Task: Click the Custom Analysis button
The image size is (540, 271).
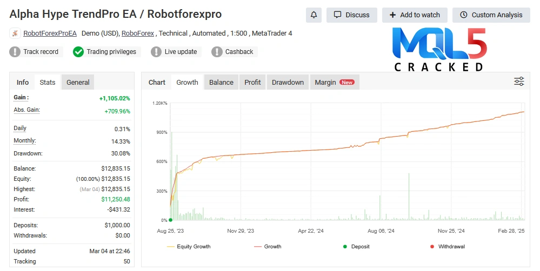Action: point(491,15)
